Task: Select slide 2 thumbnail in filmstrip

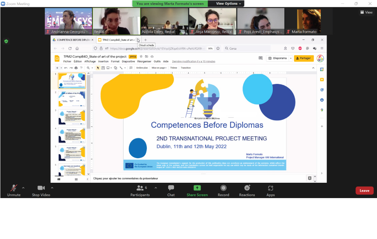Action: pos(72,99)
